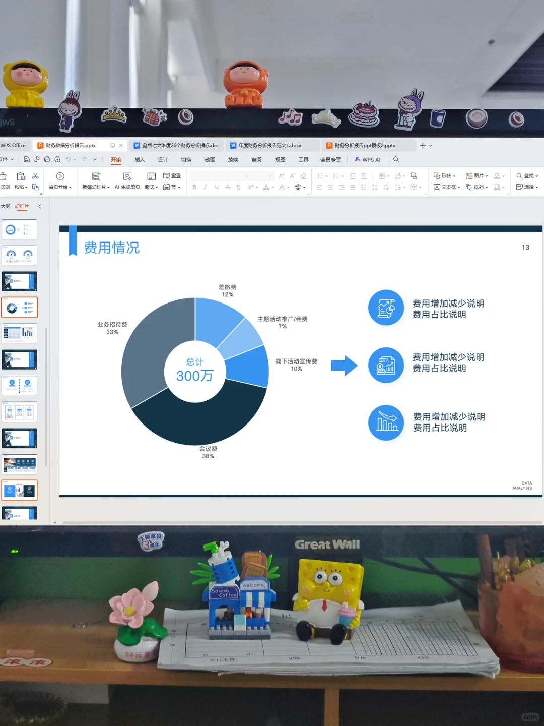Screen dimensions: 544x726
Task: Open the font size combo box
Action: tap(262, 176)
